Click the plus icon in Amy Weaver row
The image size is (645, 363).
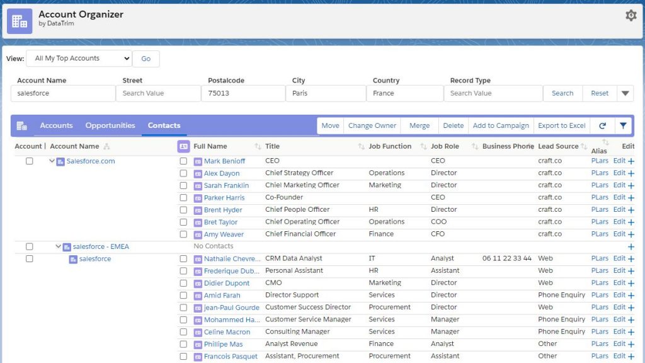[x=631, y=234]
